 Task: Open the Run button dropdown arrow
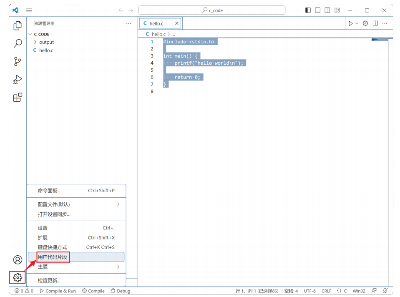pos(357,23)
